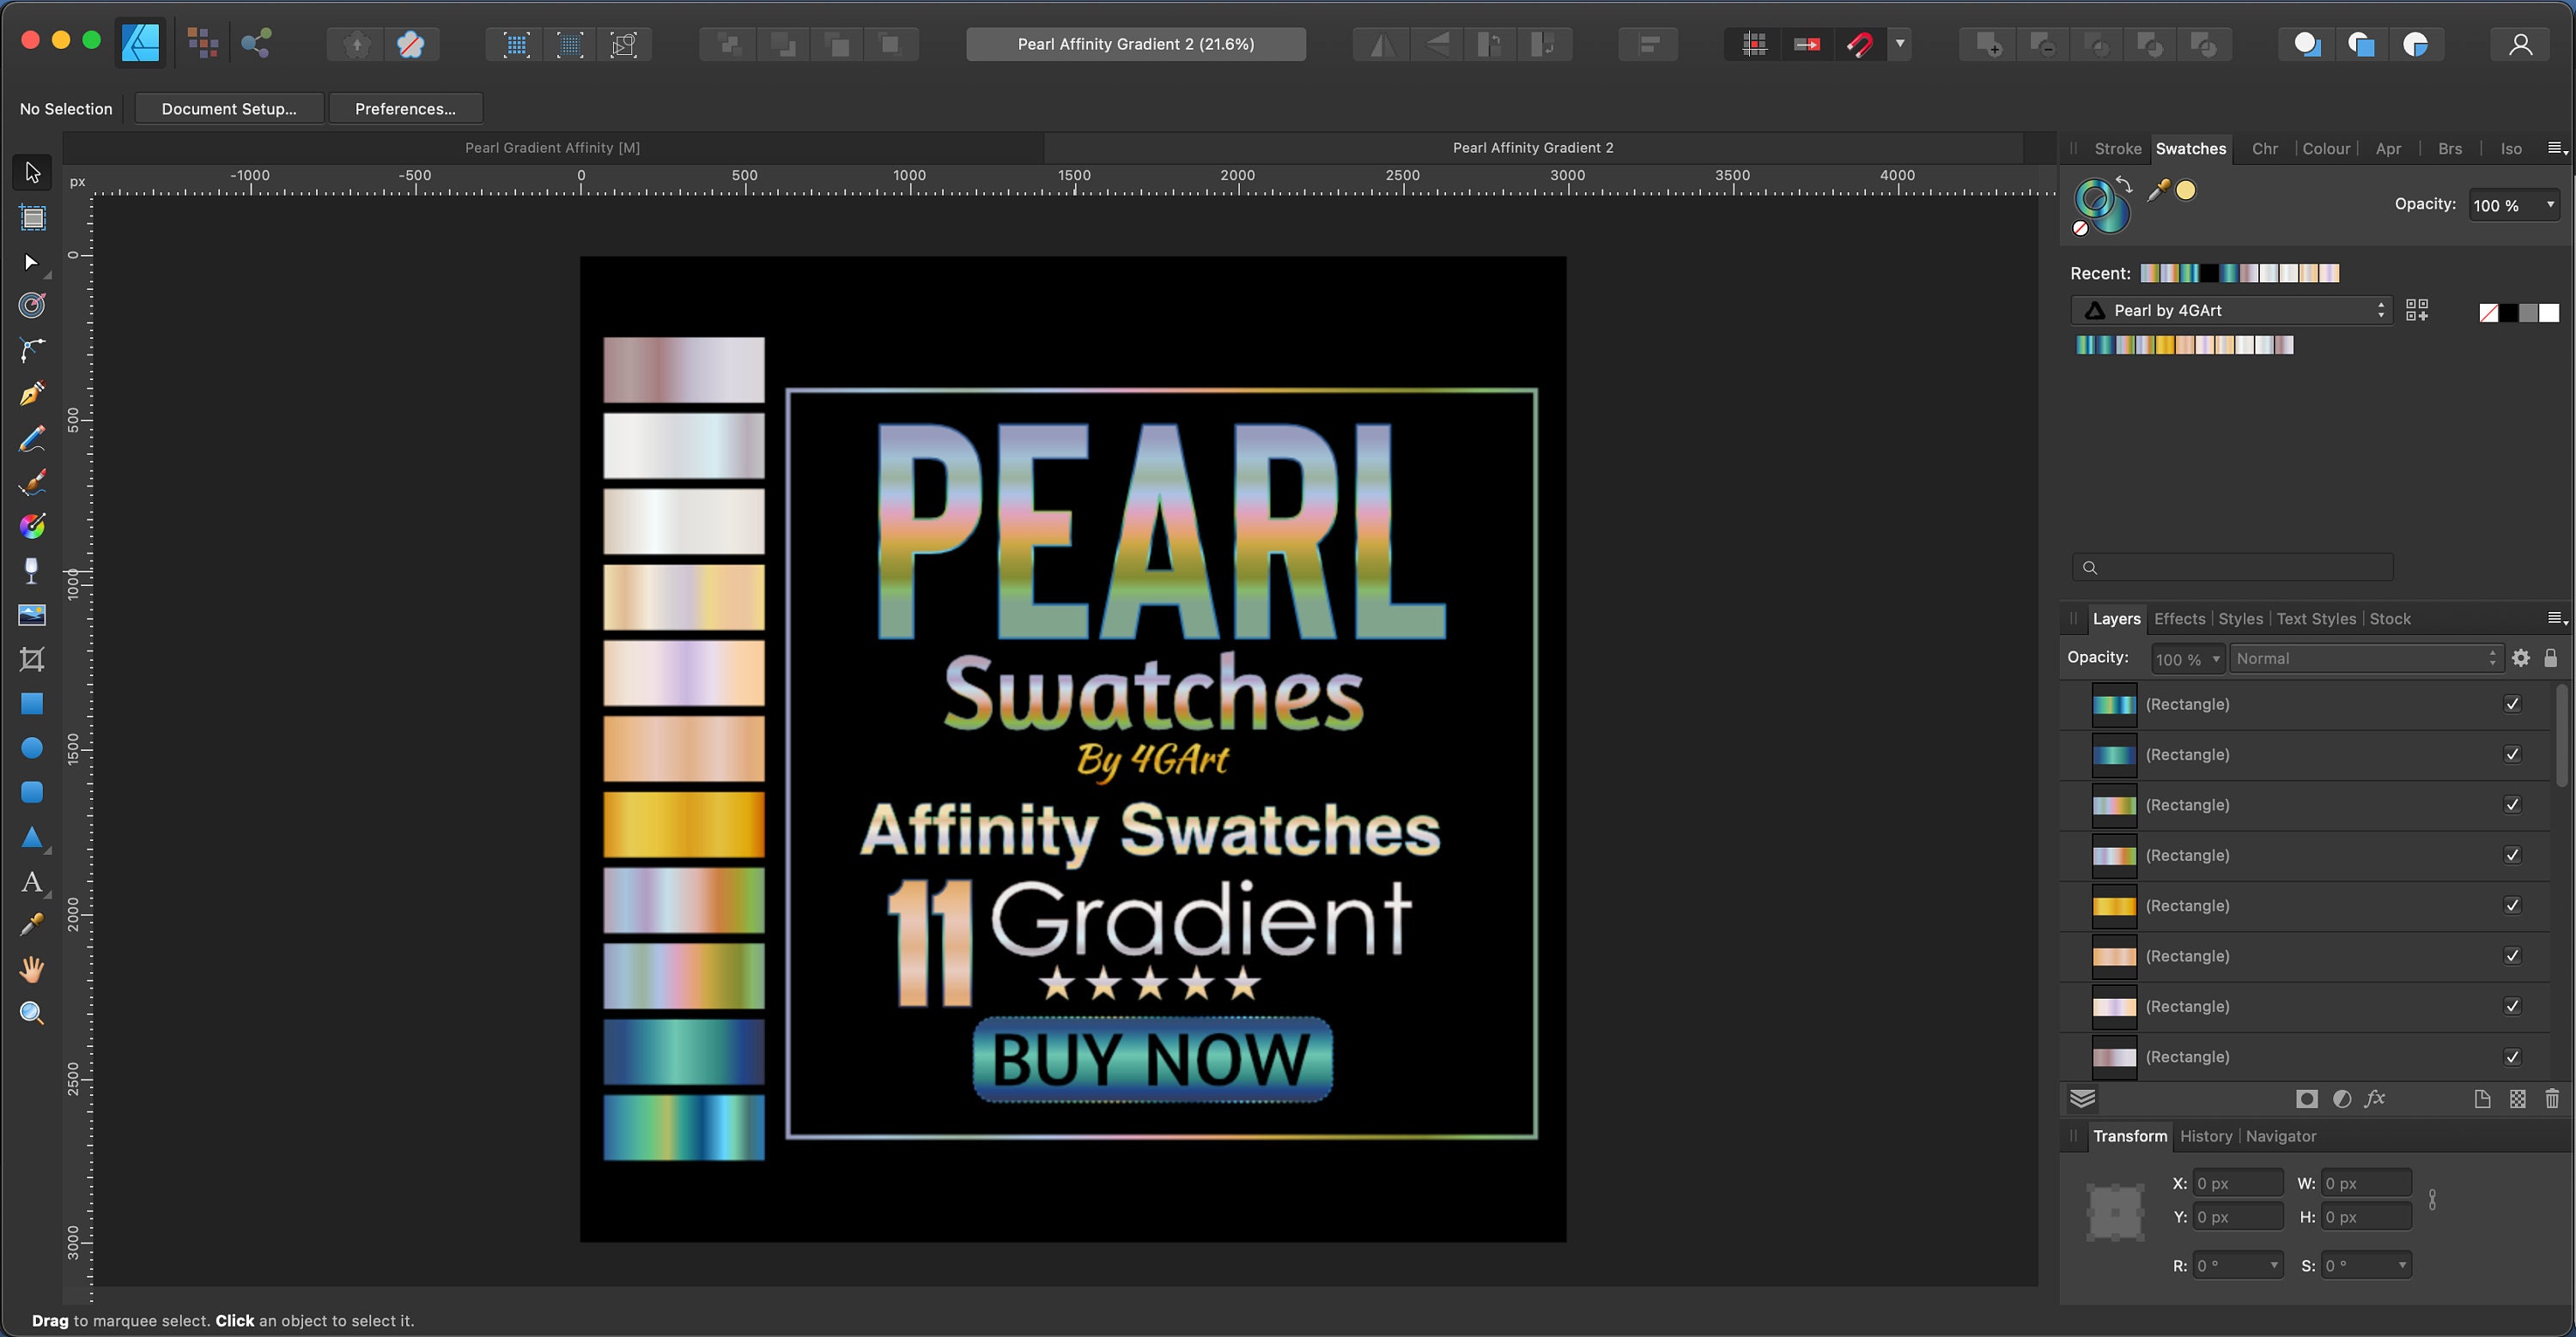
Task: Click the Add boolean geometry operation
Action: [x=1987, y=44]
